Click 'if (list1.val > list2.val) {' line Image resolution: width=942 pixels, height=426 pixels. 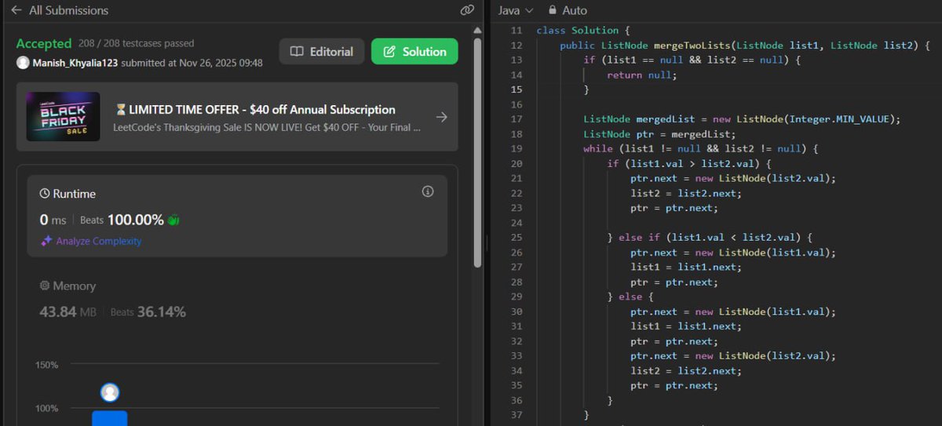(689, 163)
